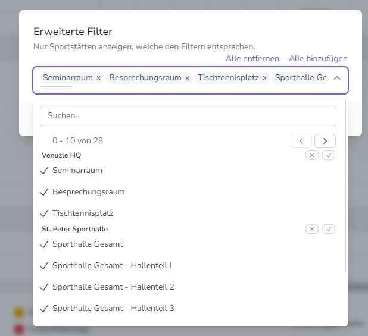Viewport: 368px width, 336px height.
Task: Toggle the Sporthalle Gesamt option
Action: 88,244
